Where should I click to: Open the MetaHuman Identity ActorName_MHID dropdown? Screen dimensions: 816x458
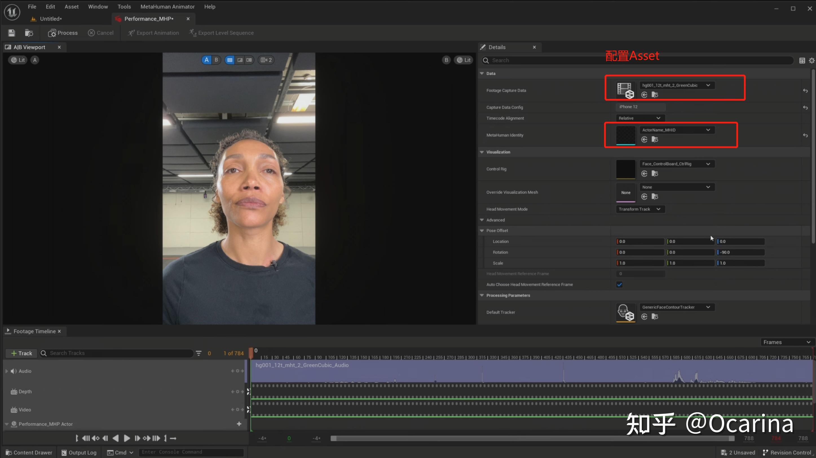point(677,130)
